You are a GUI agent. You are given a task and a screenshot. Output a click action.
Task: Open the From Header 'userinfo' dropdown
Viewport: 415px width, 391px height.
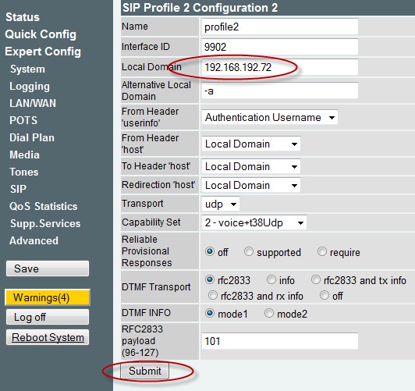[269, 117]
